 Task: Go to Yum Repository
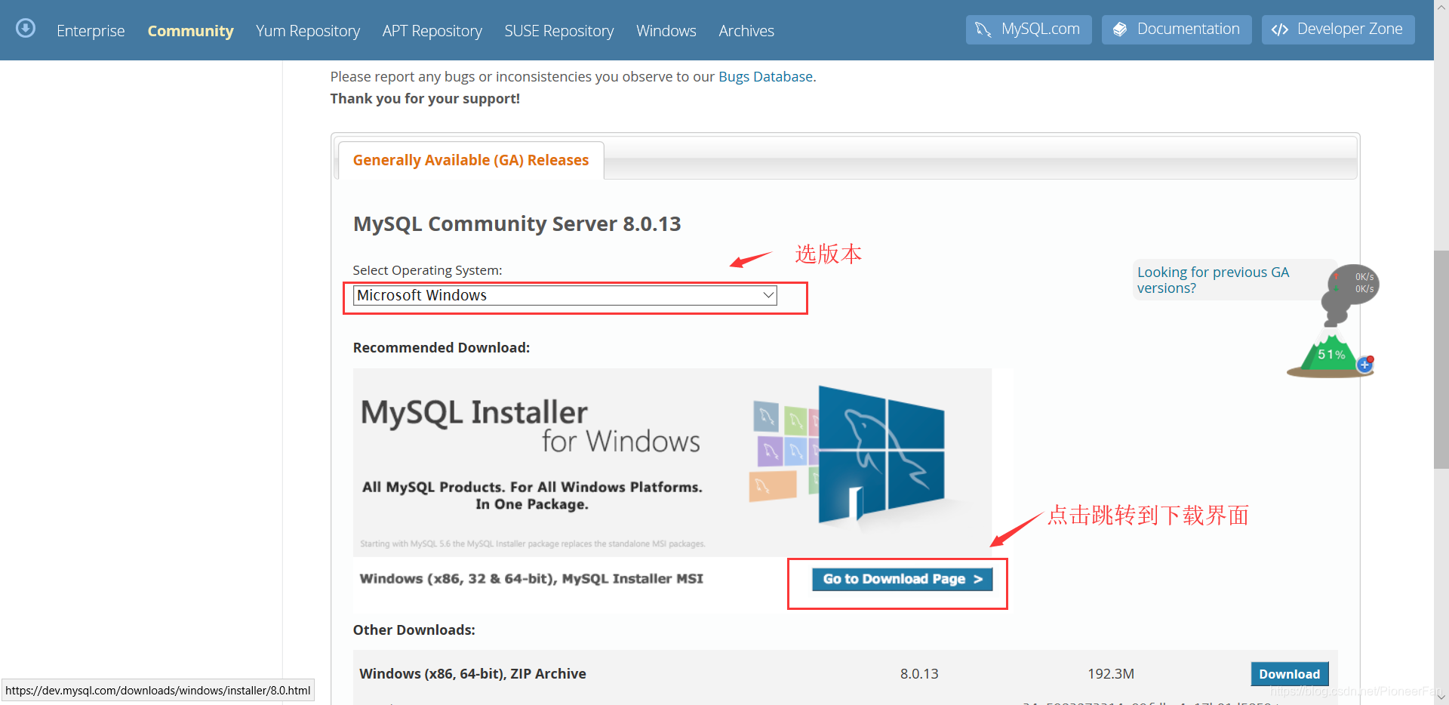click(308, 31)
